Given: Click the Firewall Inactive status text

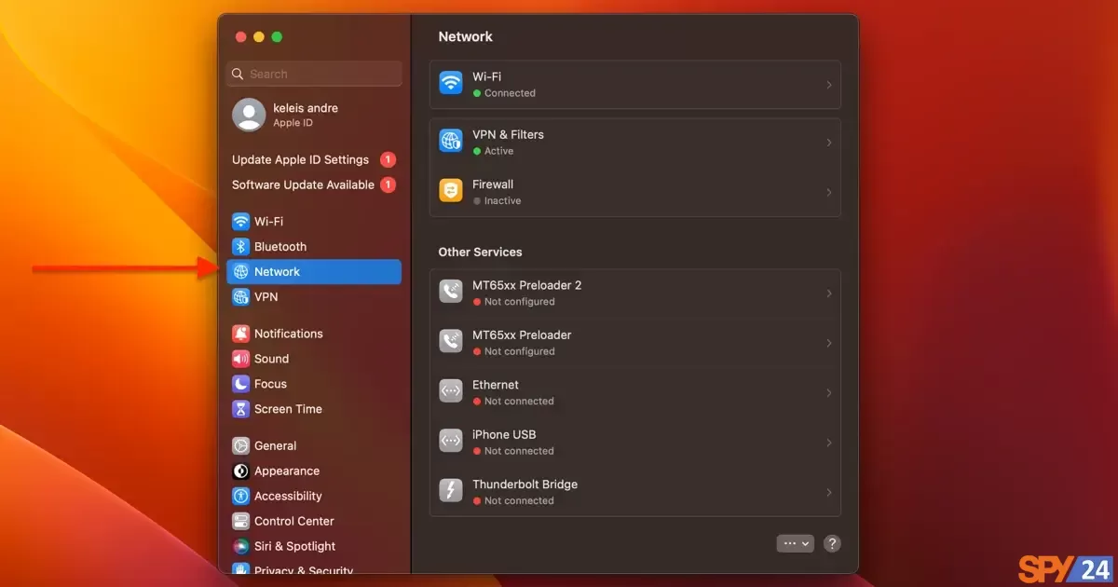Looking at the screenshot, I should click(502, 201).
